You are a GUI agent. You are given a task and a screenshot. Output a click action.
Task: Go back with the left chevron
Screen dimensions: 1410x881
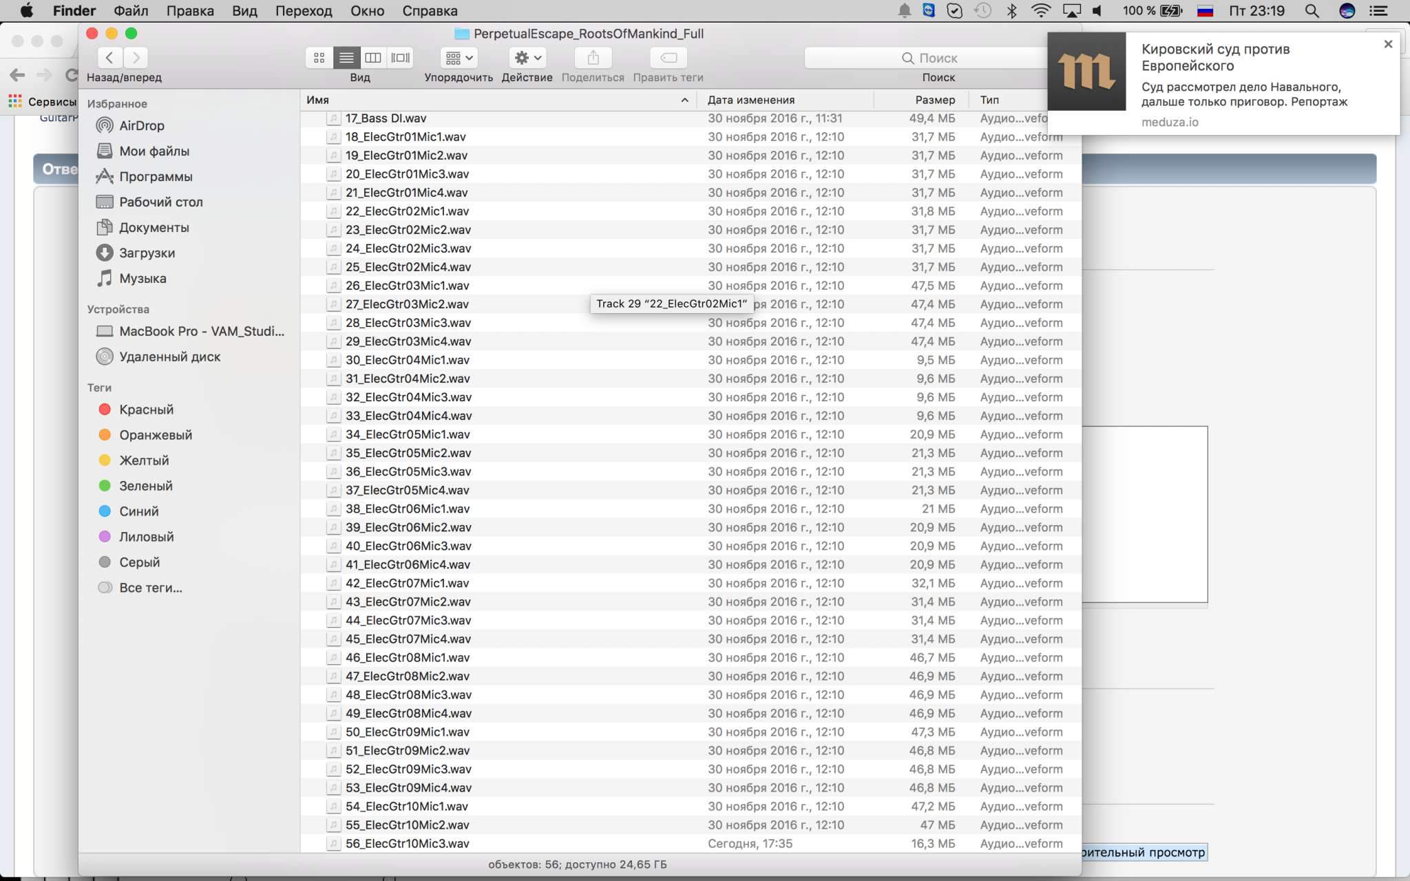pos(110,58)
